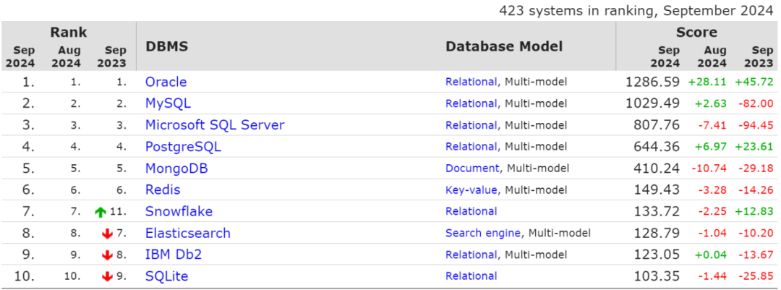Open the Elasticsearch link

(x=187, y=234)
